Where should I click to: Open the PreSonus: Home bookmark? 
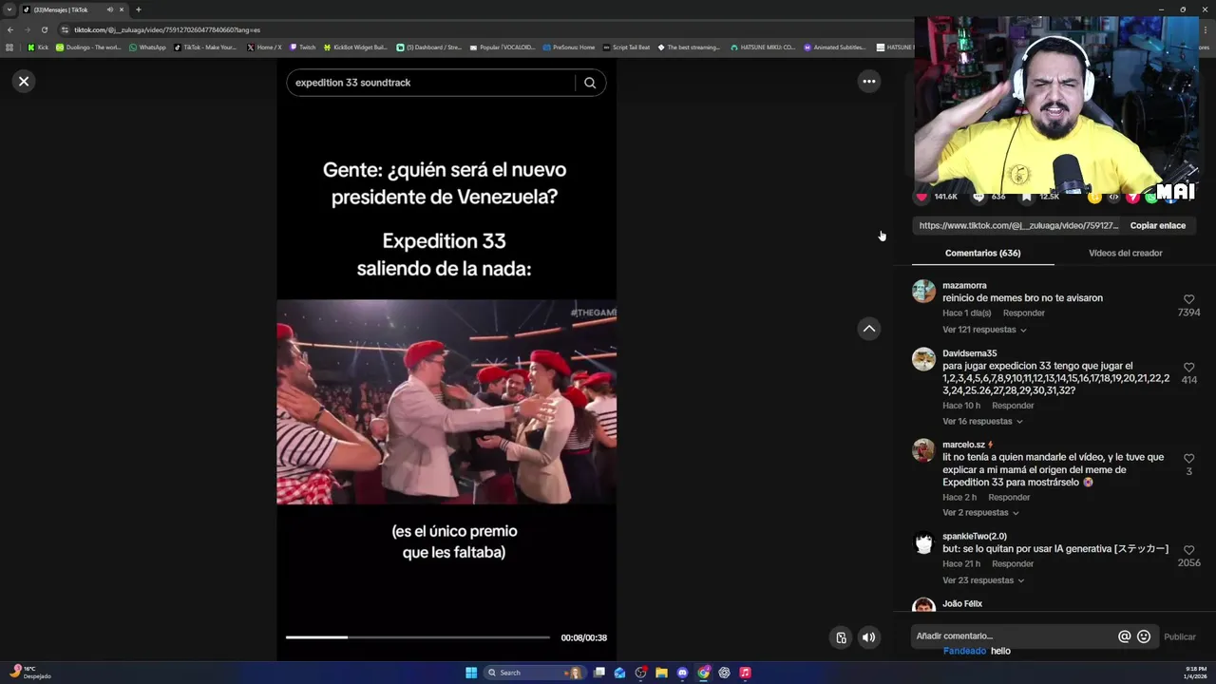click(x=568, y=47)
